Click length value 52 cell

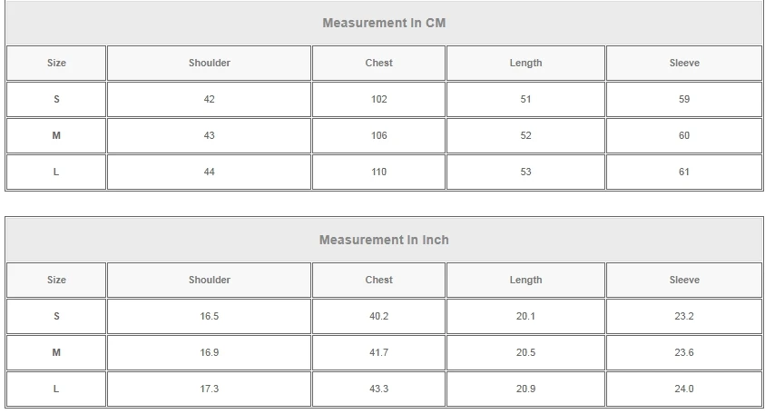point(525,135)
